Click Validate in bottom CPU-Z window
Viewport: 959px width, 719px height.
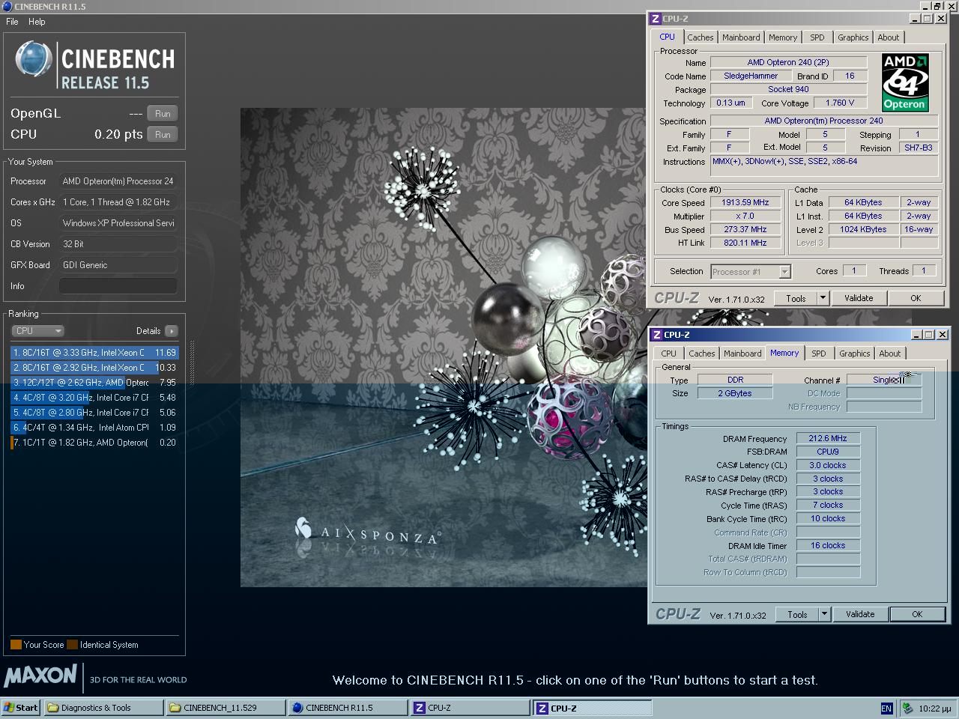(x=860, y=614)
